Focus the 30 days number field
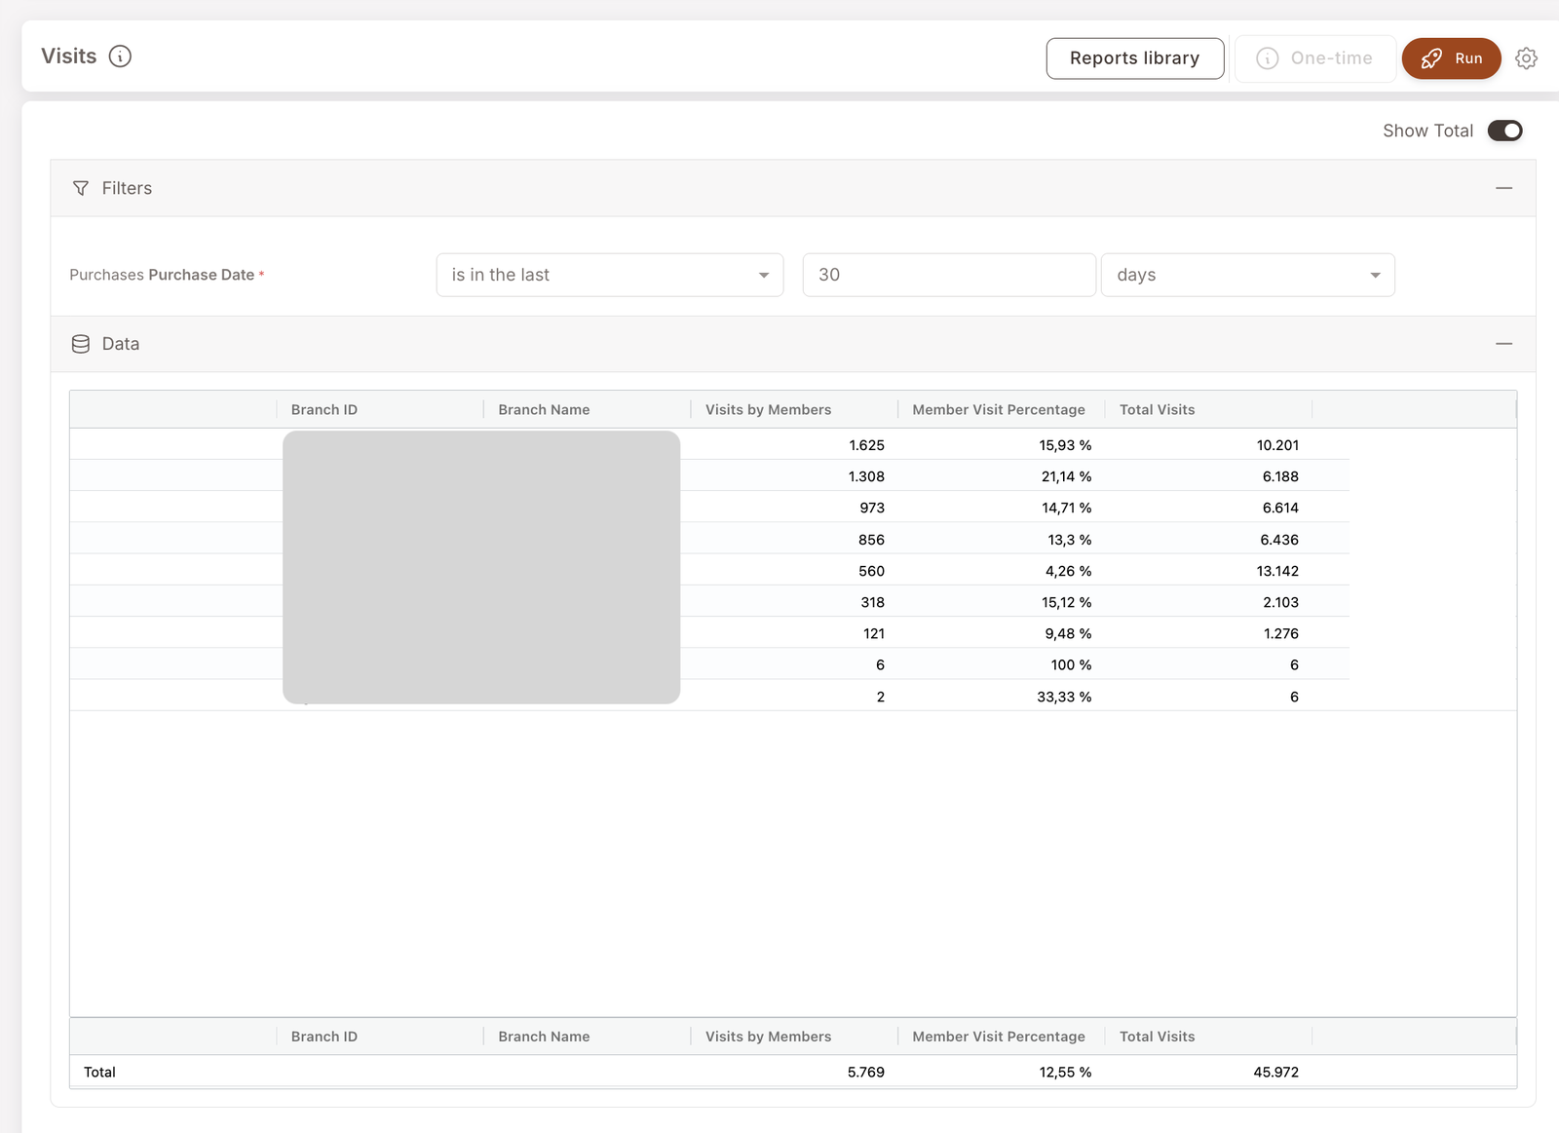 [x=949, y=275]
